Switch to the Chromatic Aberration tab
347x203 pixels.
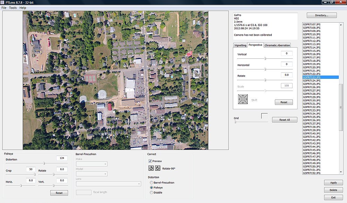277,45
